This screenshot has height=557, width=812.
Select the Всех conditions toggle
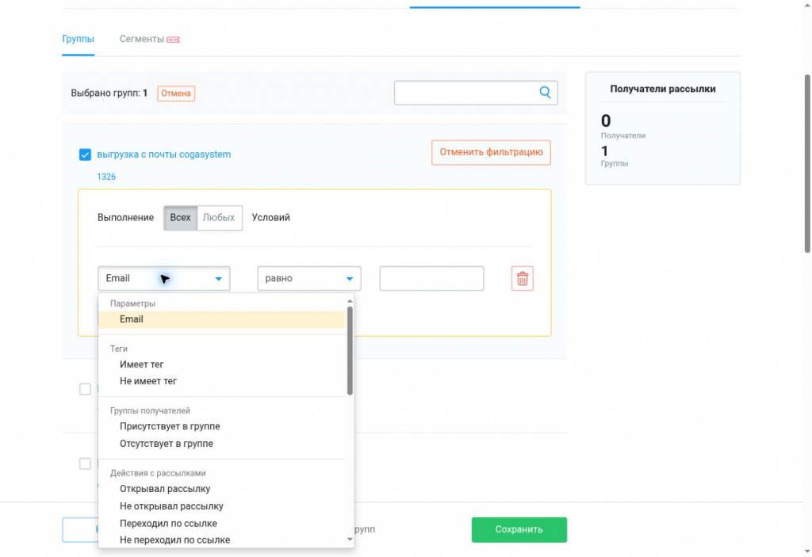[x=180, y=218]
